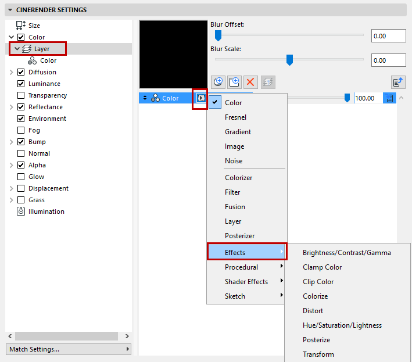Open the Effects submenu
This screenshot has width=412, height=362.
pos(247,252)
